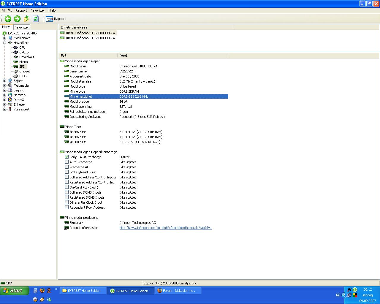
Task: Click the Felt column header
Action: [88, 56]
